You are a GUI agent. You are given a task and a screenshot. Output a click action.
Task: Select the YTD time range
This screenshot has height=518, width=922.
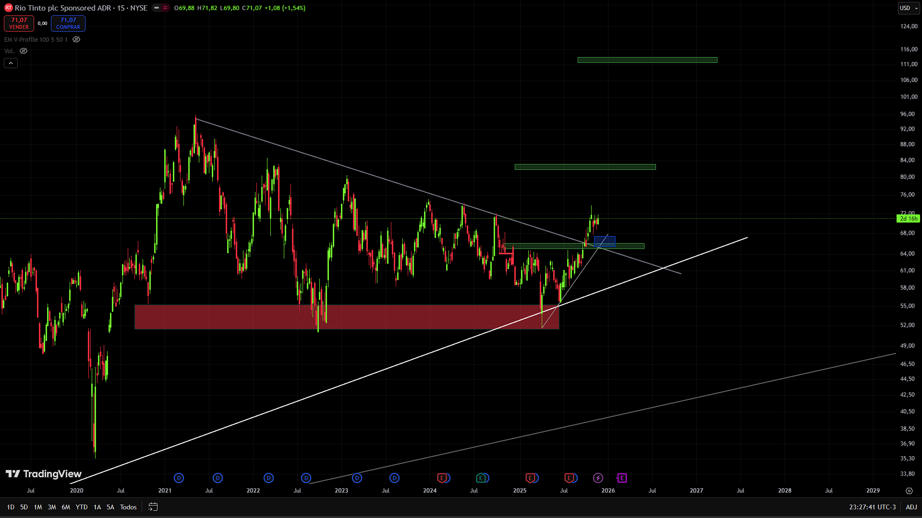click(82, 507)
